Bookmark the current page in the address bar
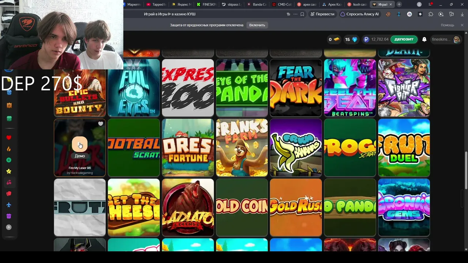The image size is (468, 263). (x=302, y=14)
